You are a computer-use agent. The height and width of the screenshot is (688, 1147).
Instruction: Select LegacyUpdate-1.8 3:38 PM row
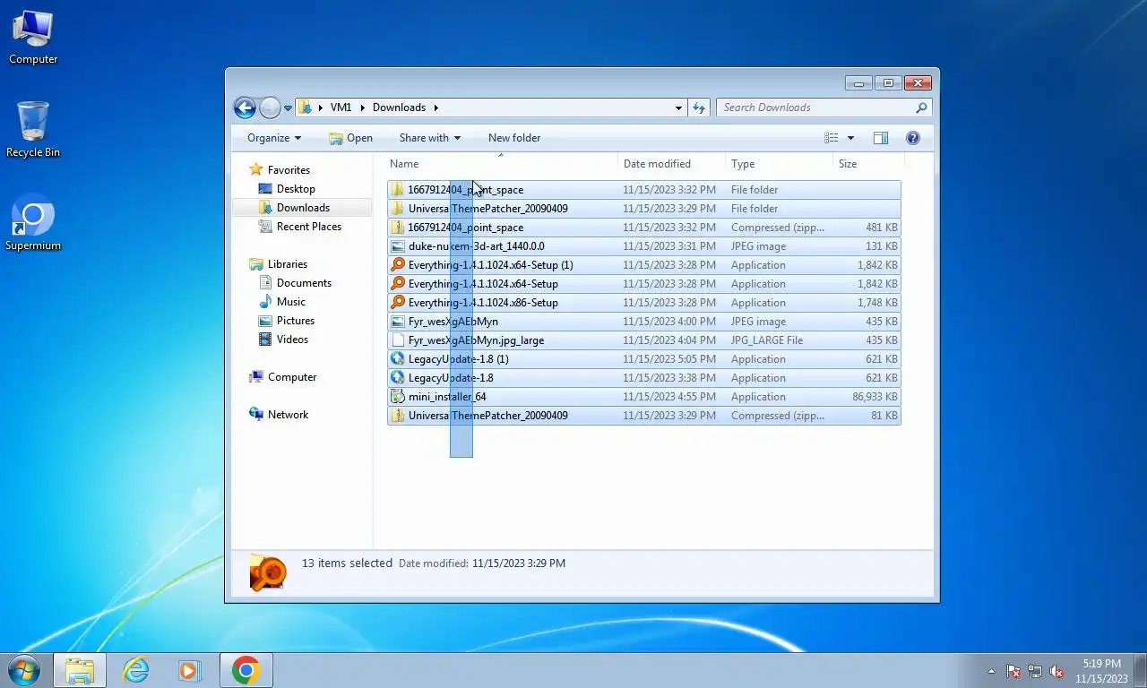644,378
